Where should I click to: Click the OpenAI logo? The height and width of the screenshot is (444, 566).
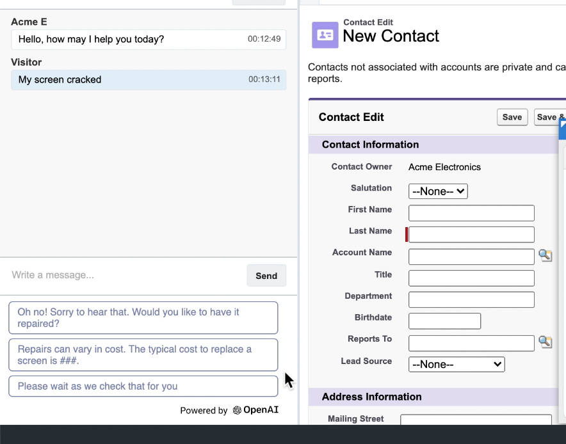(x=255, y=410)
